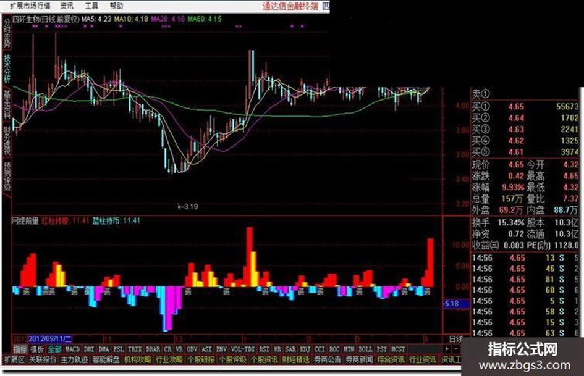The image size is (584, 376).
Task: Apply the ROC indicator
Action: (334, 349)
